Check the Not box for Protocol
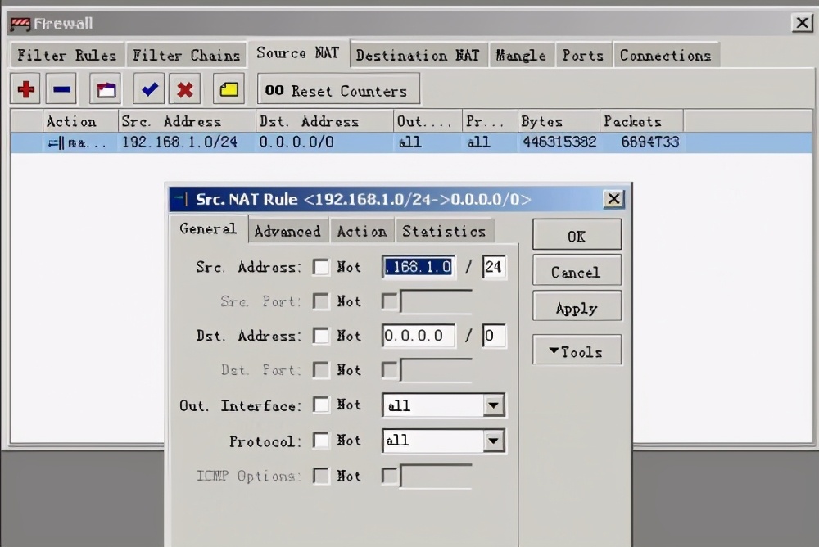The width and height of the screenshot is (819, 547). [321, 441]
